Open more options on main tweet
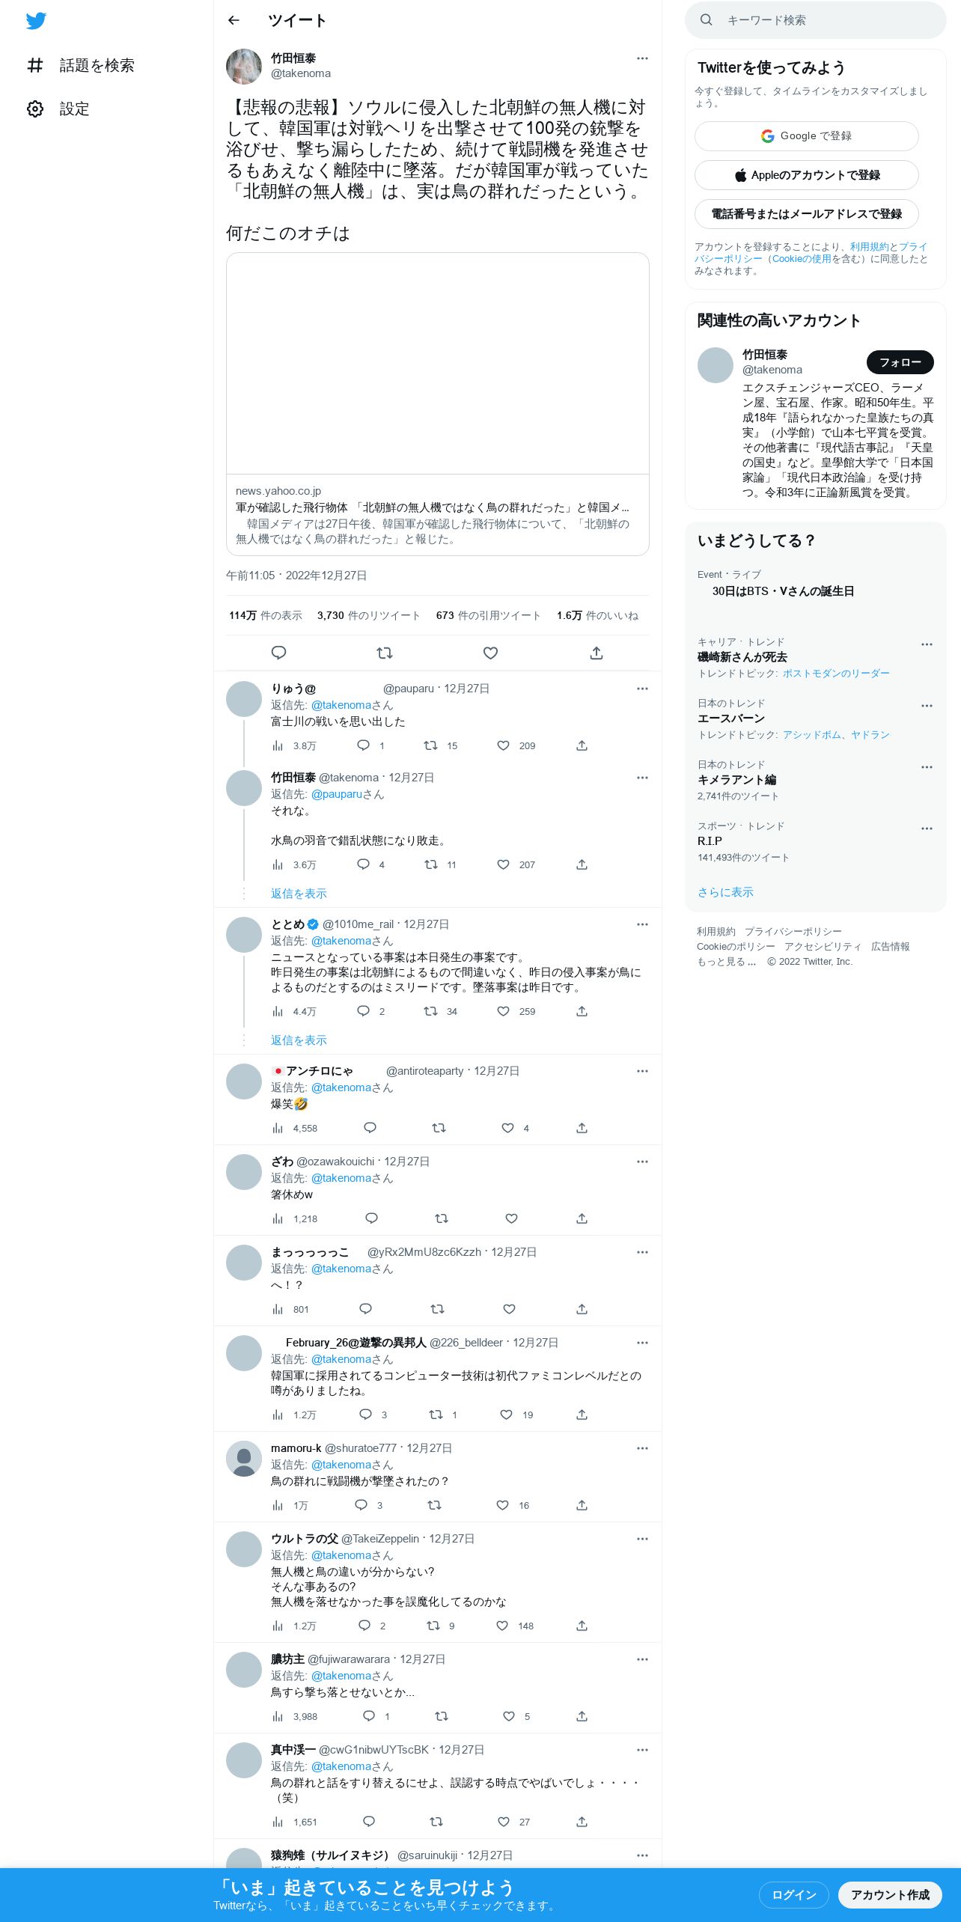 coord(642,58)
